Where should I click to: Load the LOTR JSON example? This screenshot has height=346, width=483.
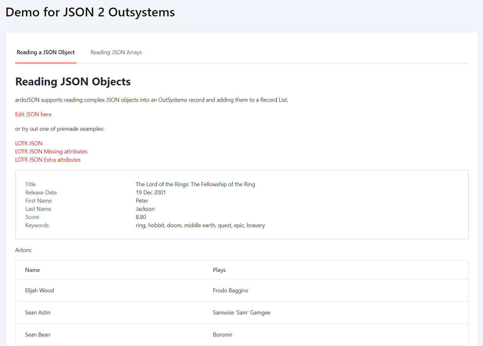pos(28,143)
